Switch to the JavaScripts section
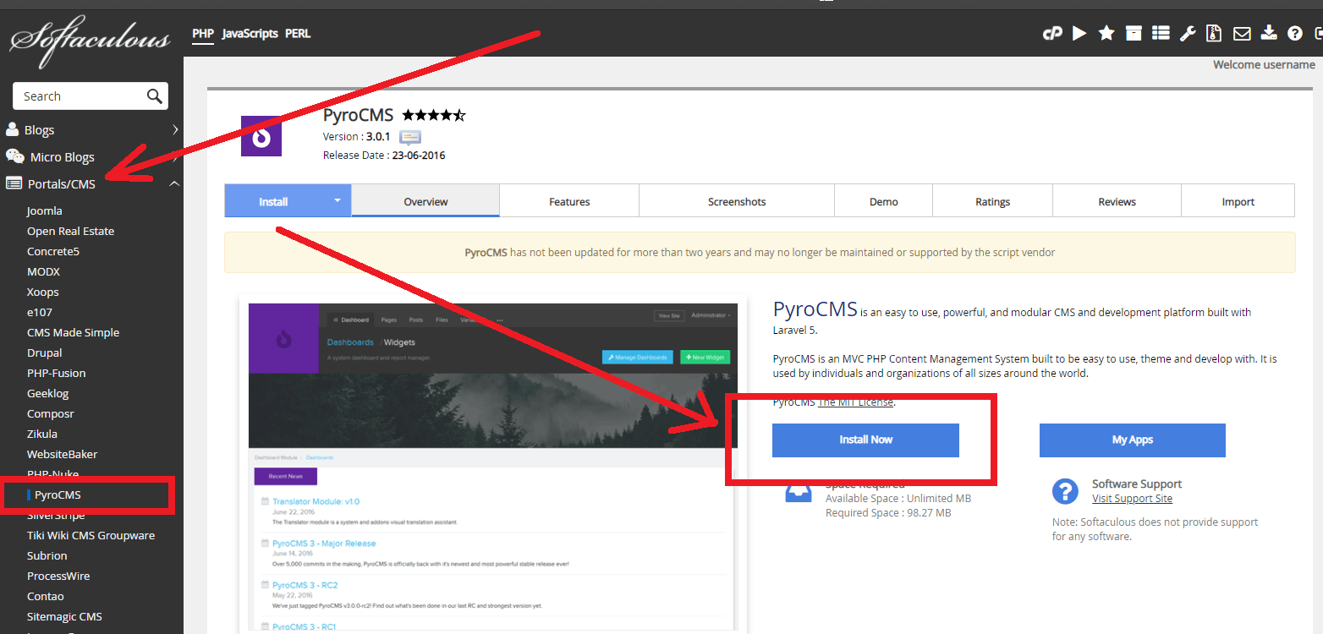 [250, 34]
